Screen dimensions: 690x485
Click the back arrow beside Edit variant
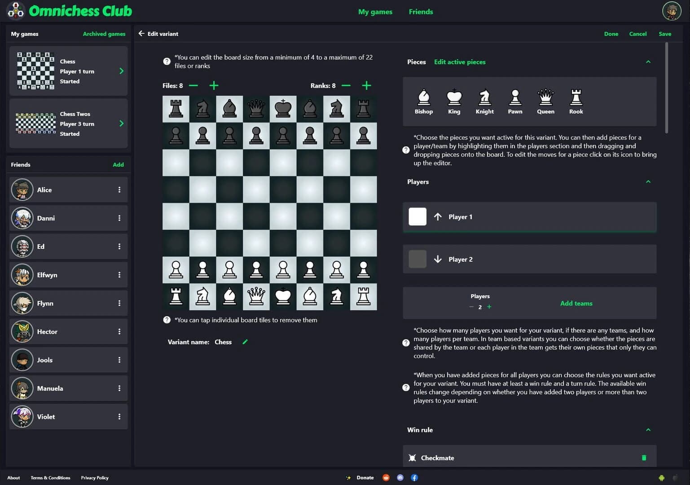click(x=141, y=34)
